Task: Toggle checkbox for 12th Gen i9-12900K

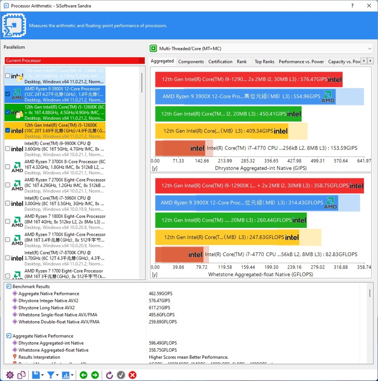Action: point(7,76)
